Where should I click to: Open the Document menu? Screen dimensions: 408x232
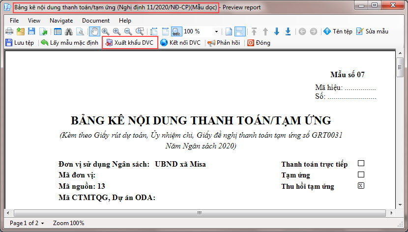point(96,21)
